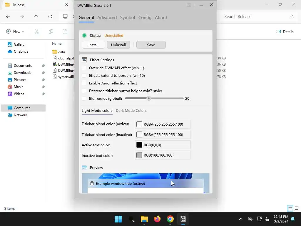Viewport: 301px width, 226px height.
Task: Open the Music quick access folder
Action: (15, 87)
